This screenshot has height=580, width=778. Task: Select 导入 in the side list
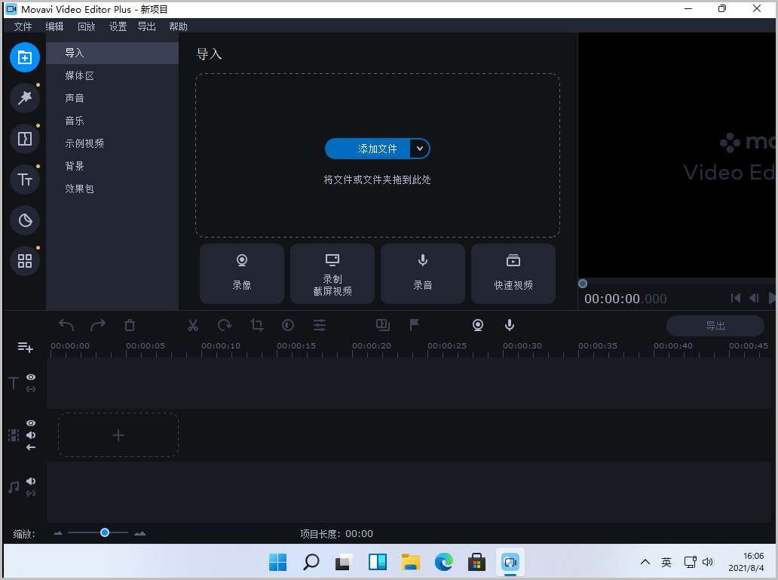pyautogui.click(x=112, y=53)
